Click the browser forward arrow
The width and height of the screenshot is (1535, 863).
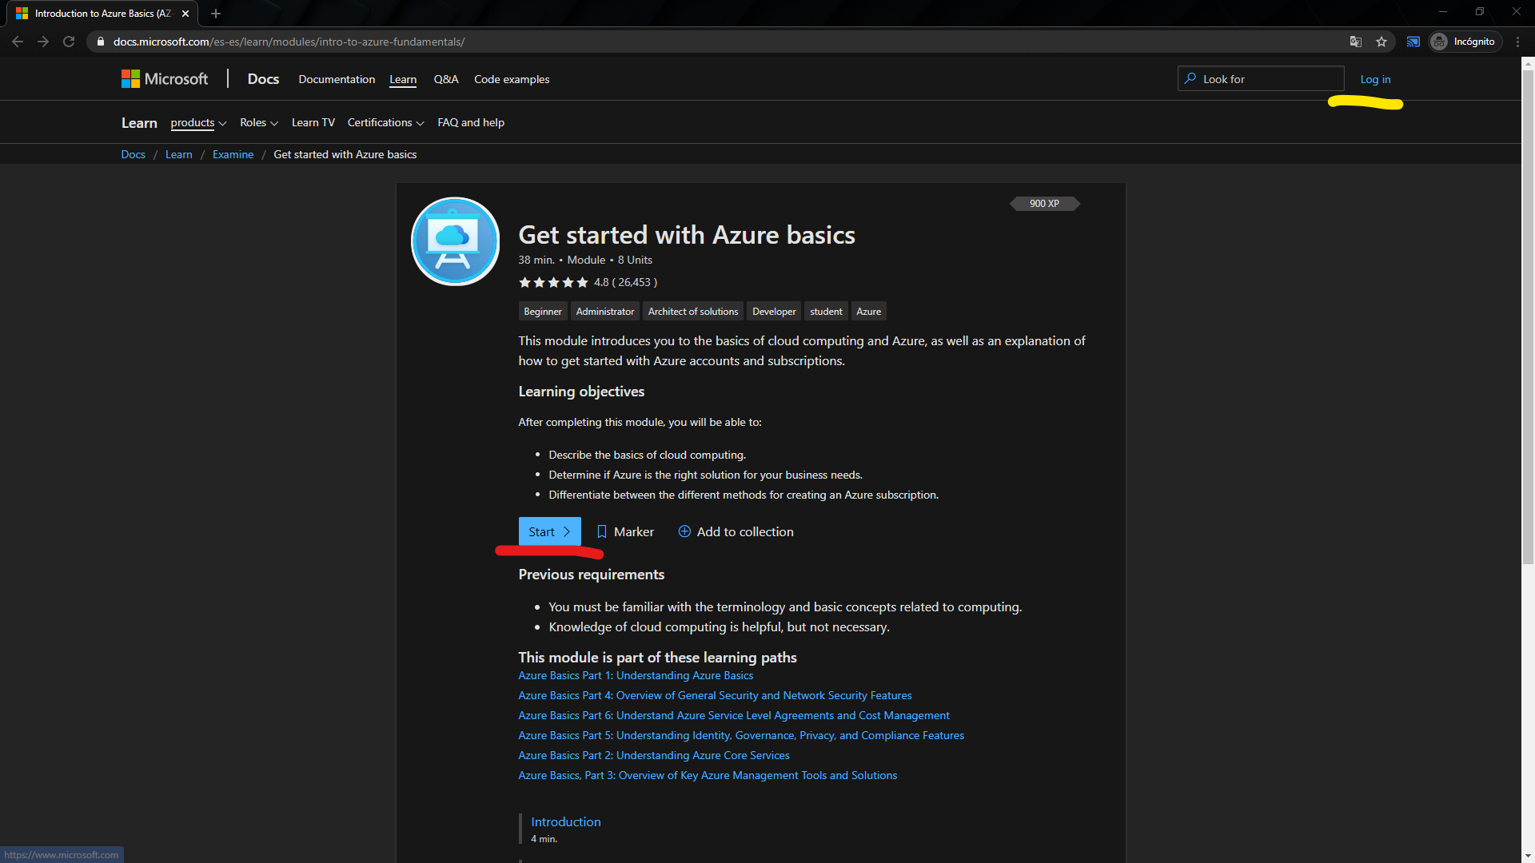pos(43,42)
